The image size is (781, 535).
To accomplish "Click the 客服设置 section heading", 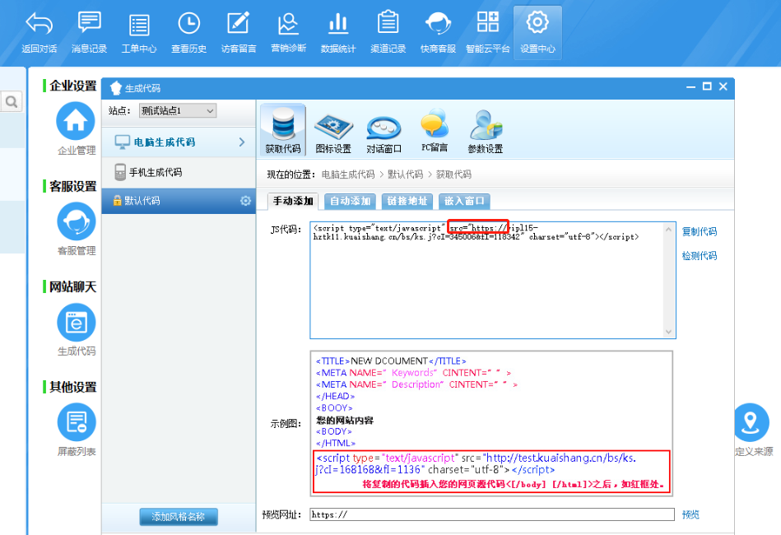I will click(x=72, y=186).
